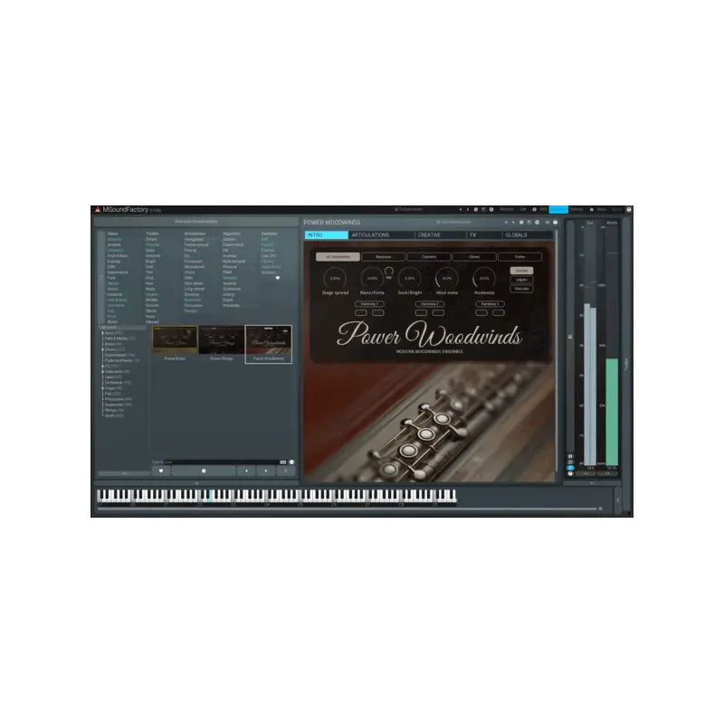This screenshot has width=724, height=724.
Task: Click into the preset Search field
Action: pos(221,462)
